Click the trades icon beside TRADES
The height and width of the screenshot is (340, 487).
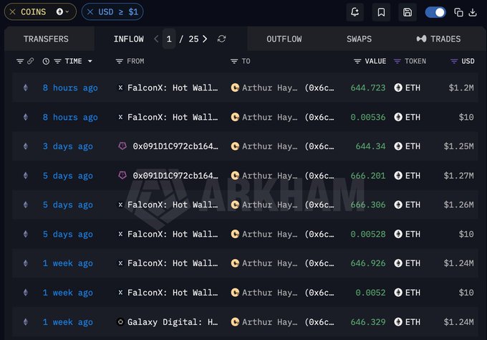421,39
